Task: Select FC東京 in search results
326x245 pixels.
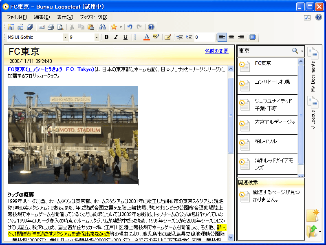Action: (268, 67)
